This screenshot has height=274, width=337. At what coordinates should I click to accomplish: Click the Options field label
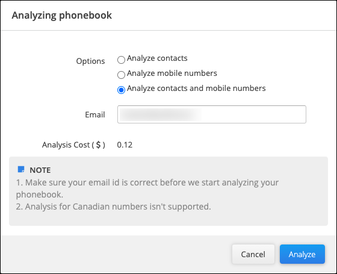(90, 61)
